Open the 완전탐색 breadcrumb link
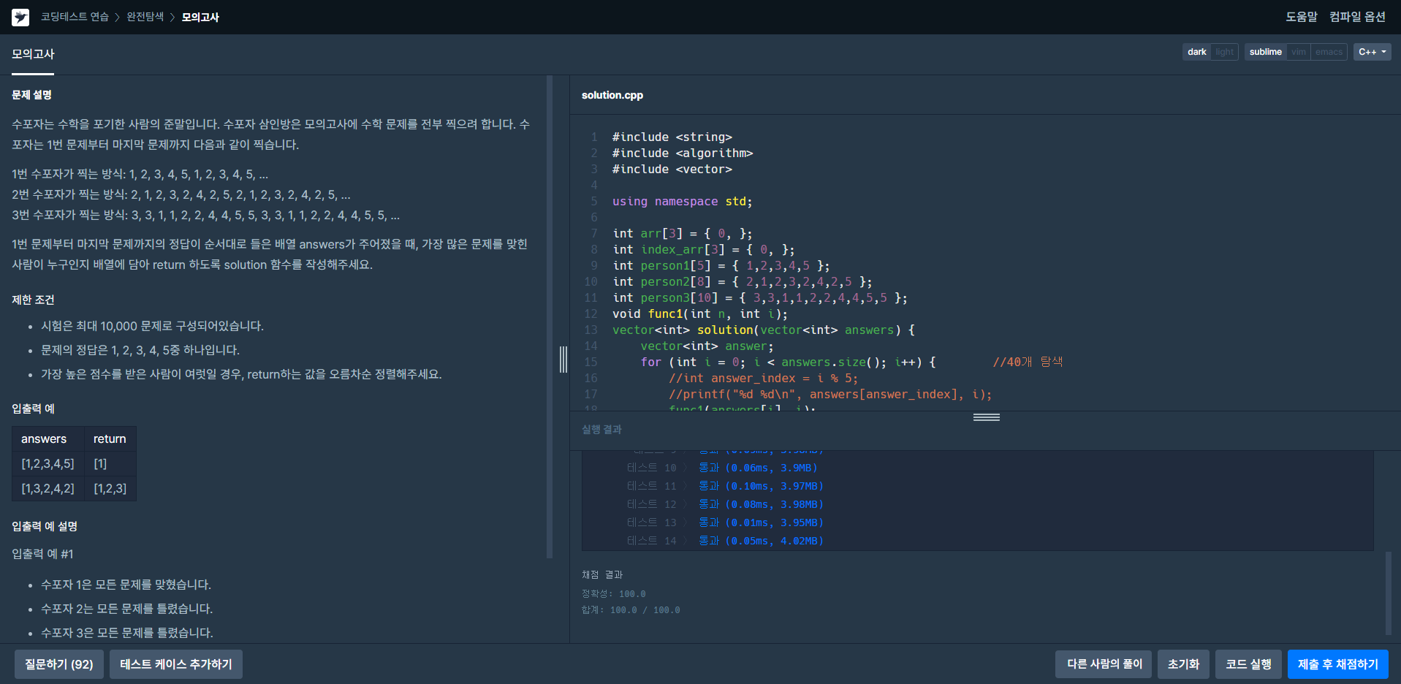This screenshot has height=684, width=1401. (x=145, y=17)
